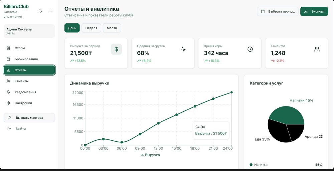
Task: Click the 24:00 data point on chart
Action: click(x=231, y=92)
